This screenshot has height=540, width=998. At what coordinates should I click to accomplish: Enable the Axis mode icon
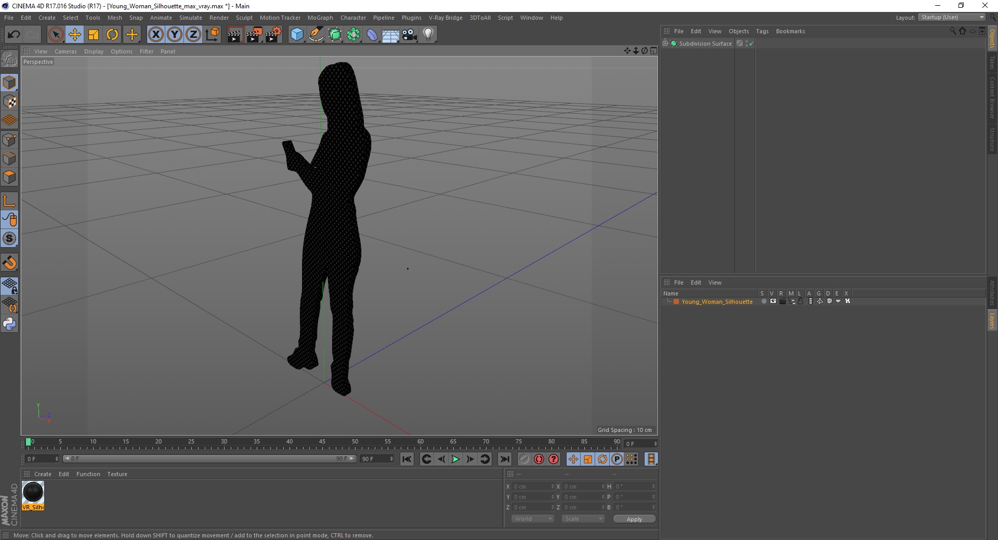click(x=9, y=201)
